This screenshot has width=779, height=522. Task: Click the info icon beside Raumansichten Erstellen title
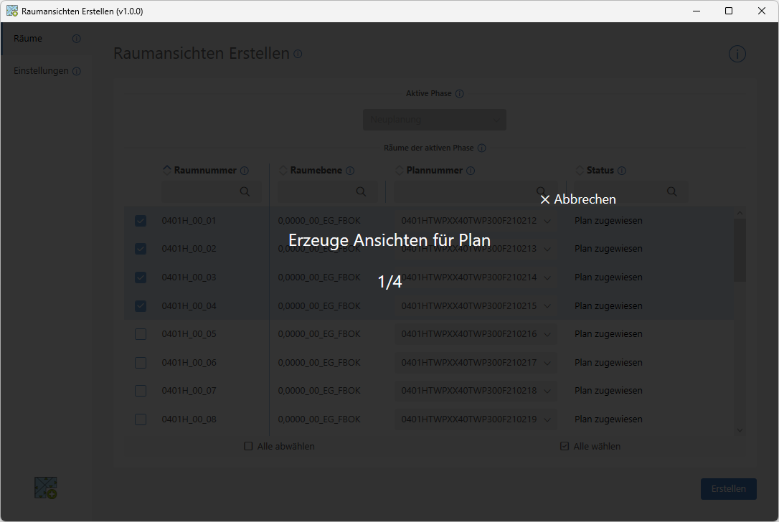click(x=298, y=54)
